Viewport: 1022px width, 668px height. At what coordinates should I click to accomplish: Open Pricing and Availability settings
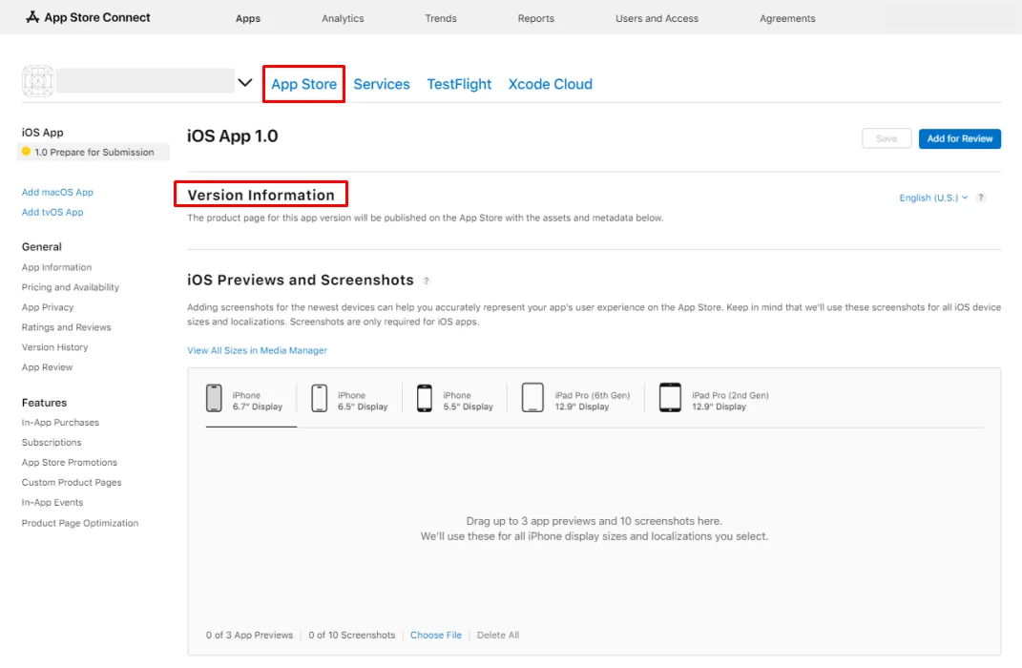click(x=71, y=287)
